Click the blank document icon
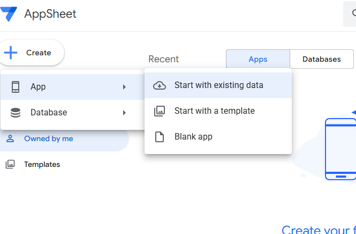 point(160,137)
